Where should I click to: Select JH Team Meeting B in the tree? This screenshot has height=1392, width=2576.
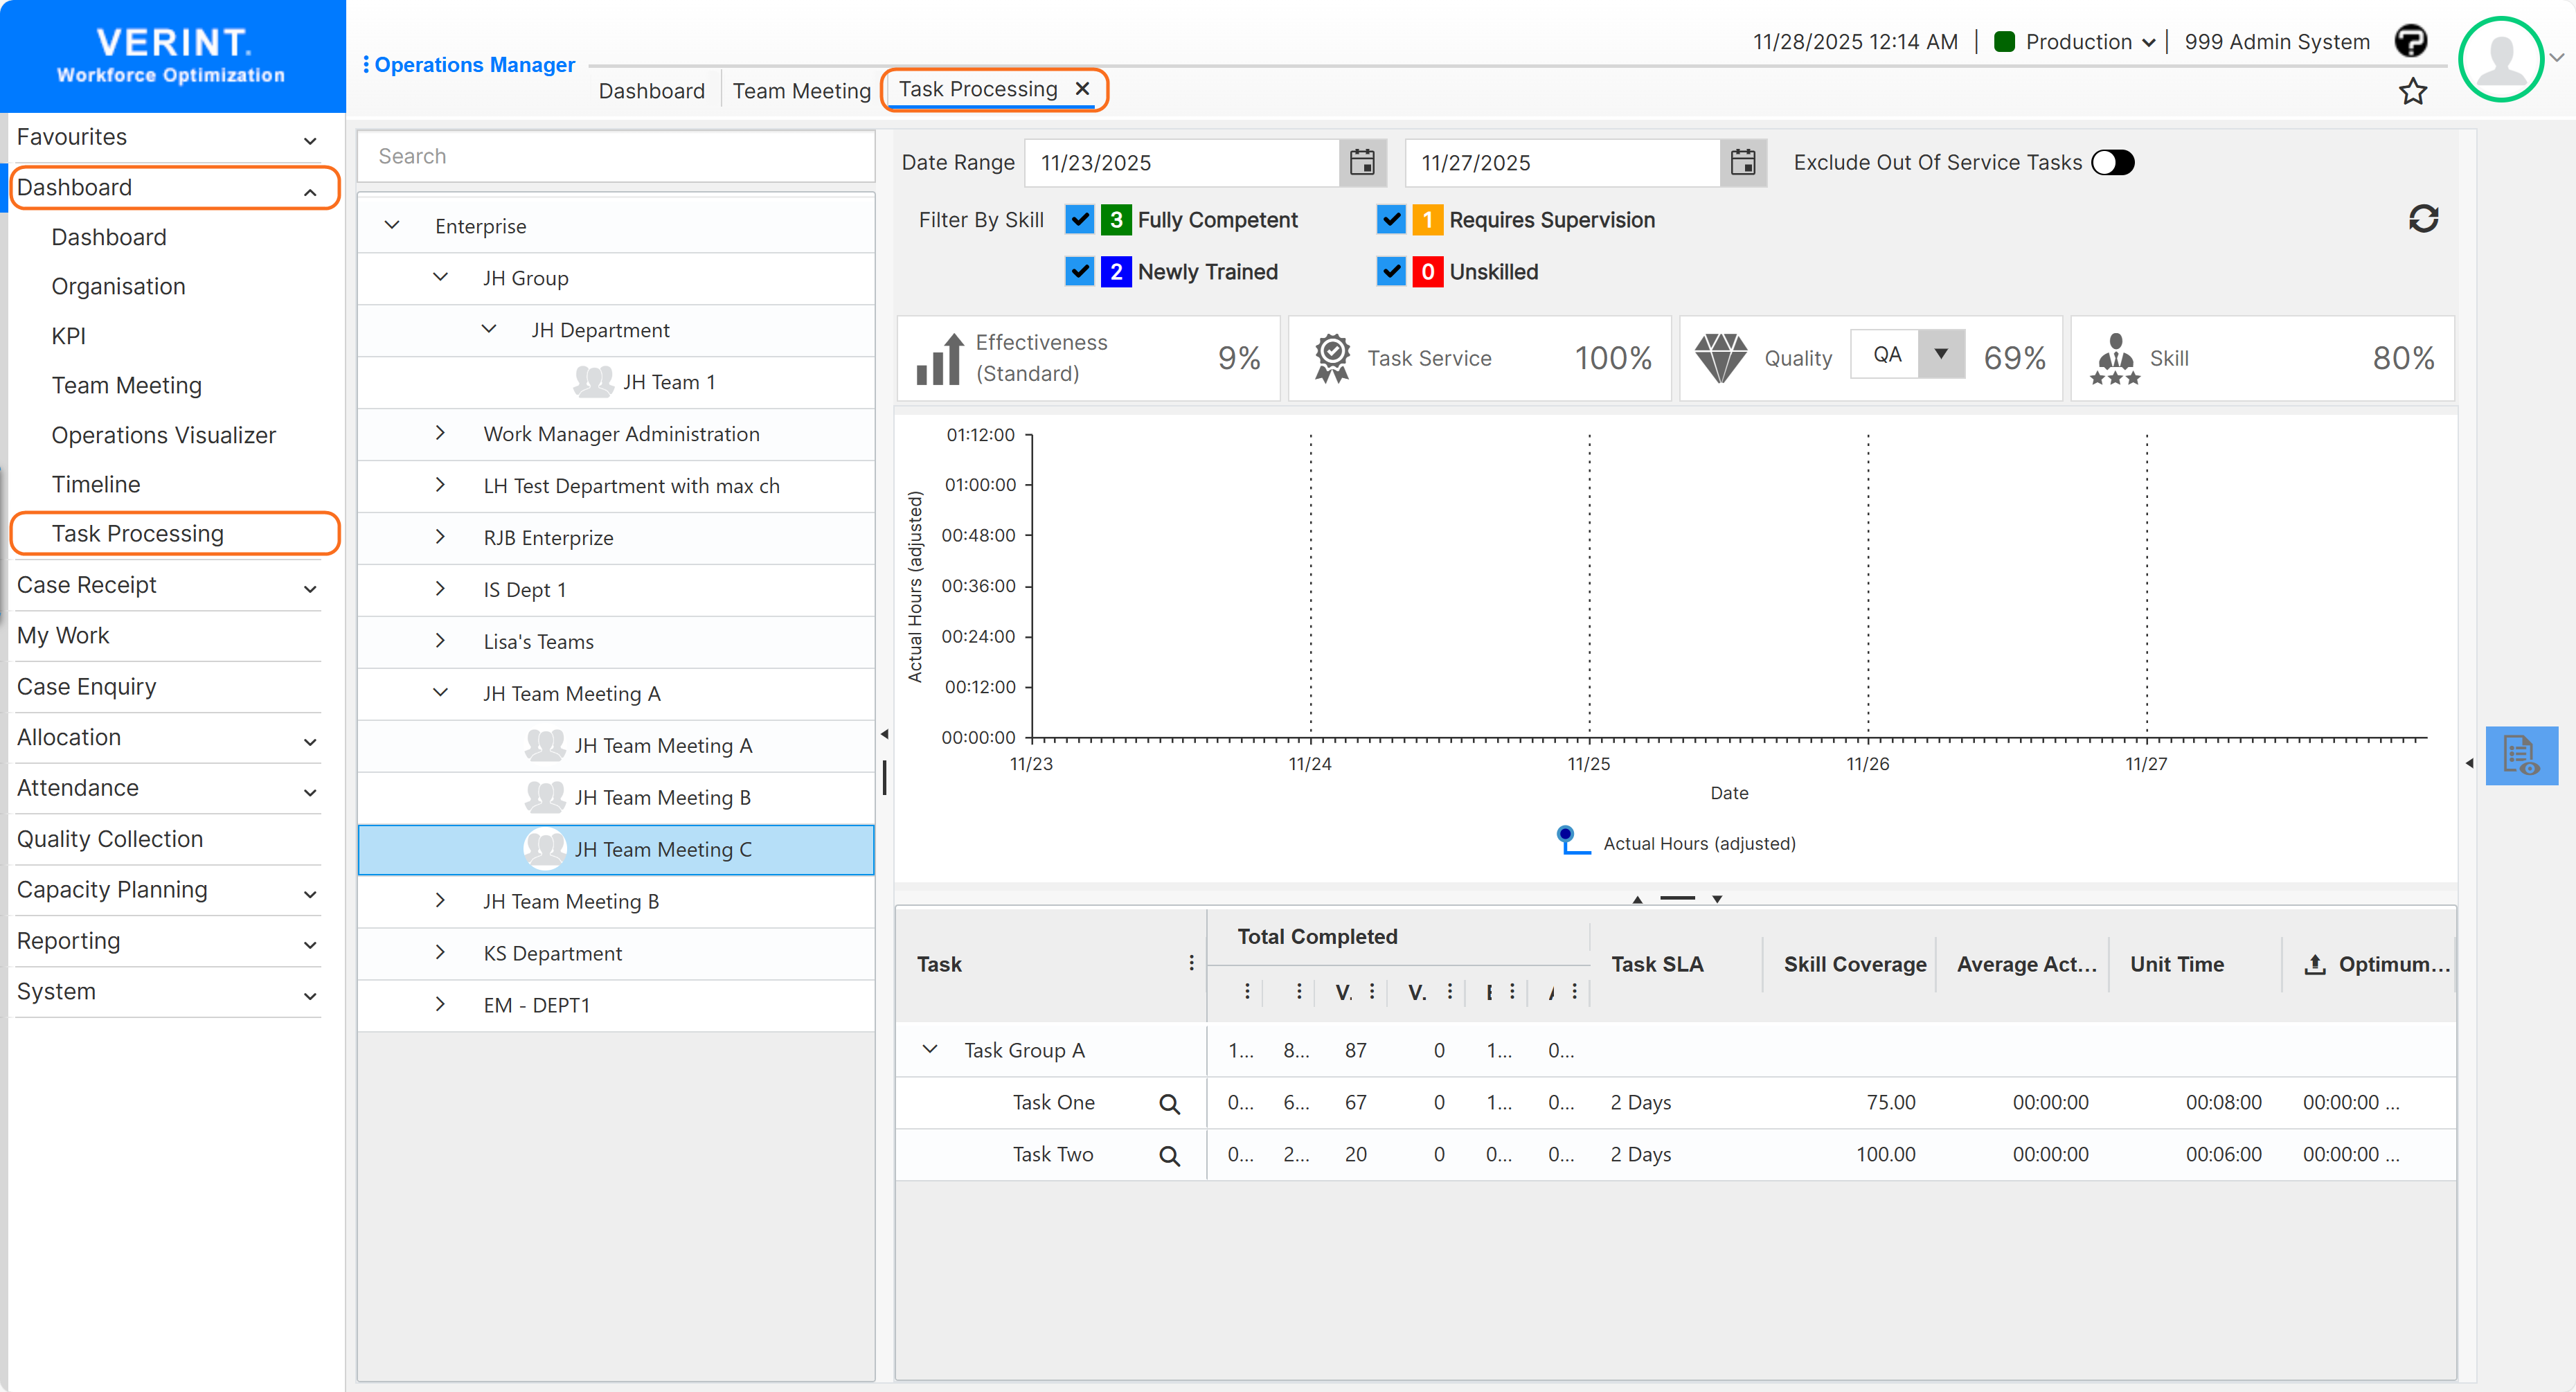[x=663, y=797]
